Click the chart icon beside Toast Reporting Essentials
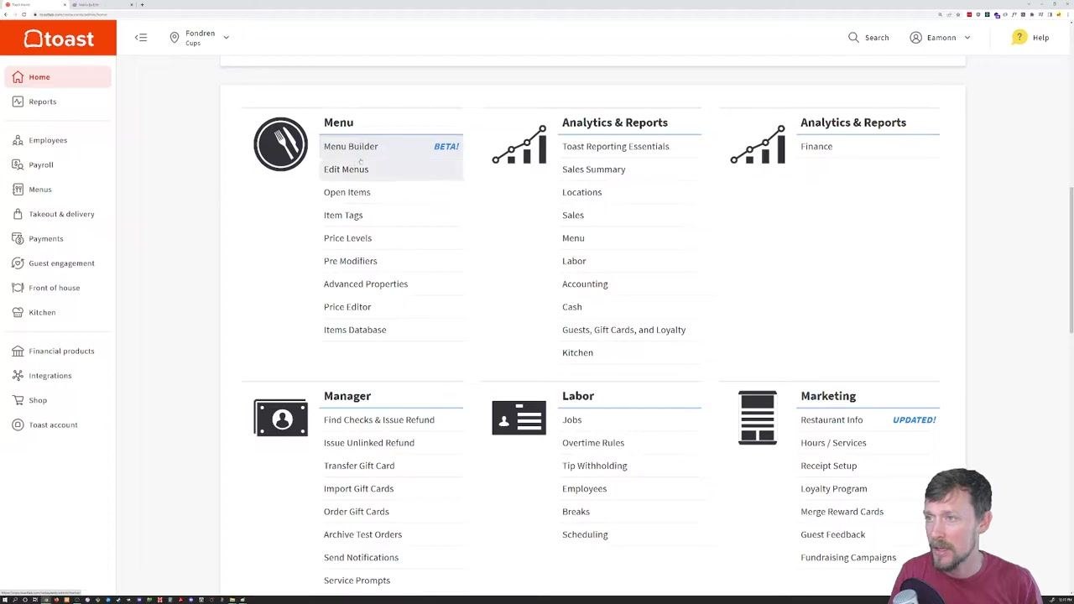Viewport: 1074px width, 604px height. (519, 144)
